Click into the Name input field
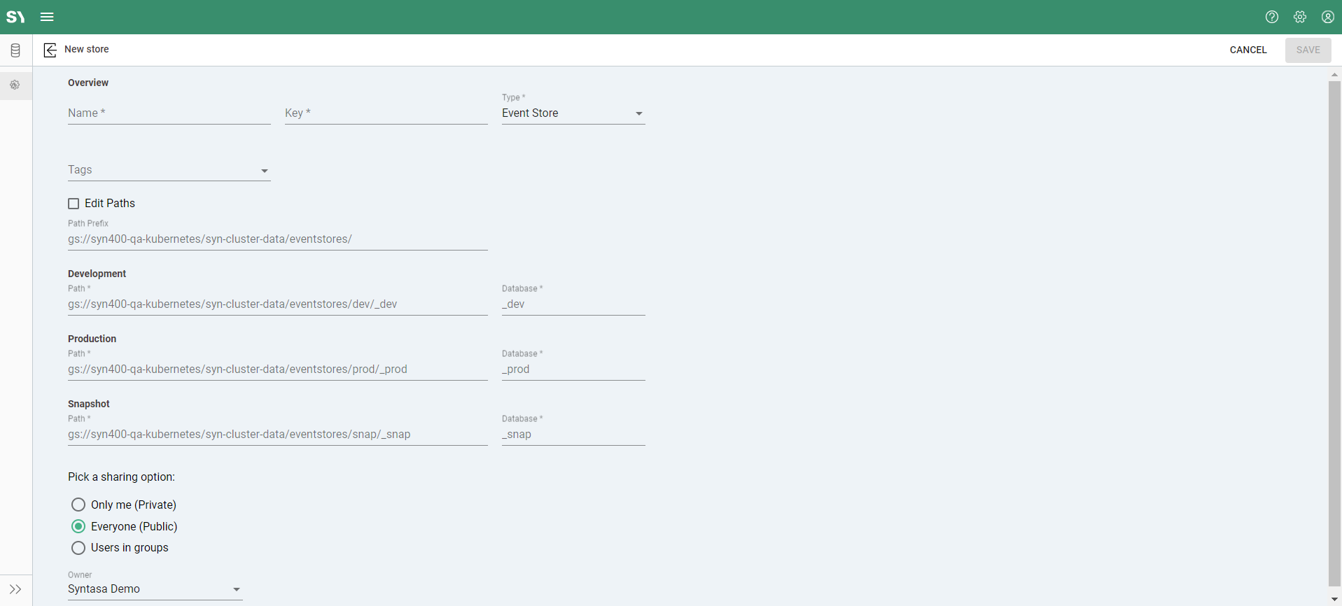This screenshot has width=1342, height=606. (169, 113)
